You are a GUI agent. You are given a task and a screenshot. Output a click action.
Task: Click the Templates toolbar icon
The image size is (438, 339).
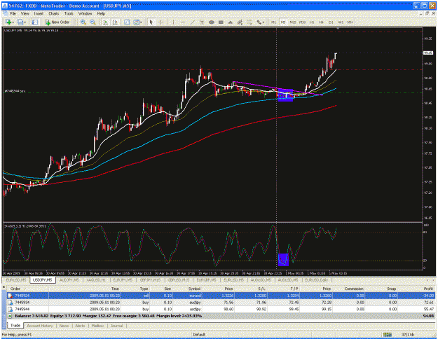pos(136,22)
